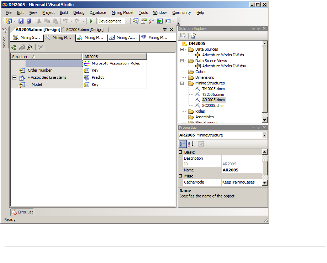Image resolution: width=327 pixels, height=263 pixels.
Task: Open the Mining Model menu
Action: click(x=122, y=12)
